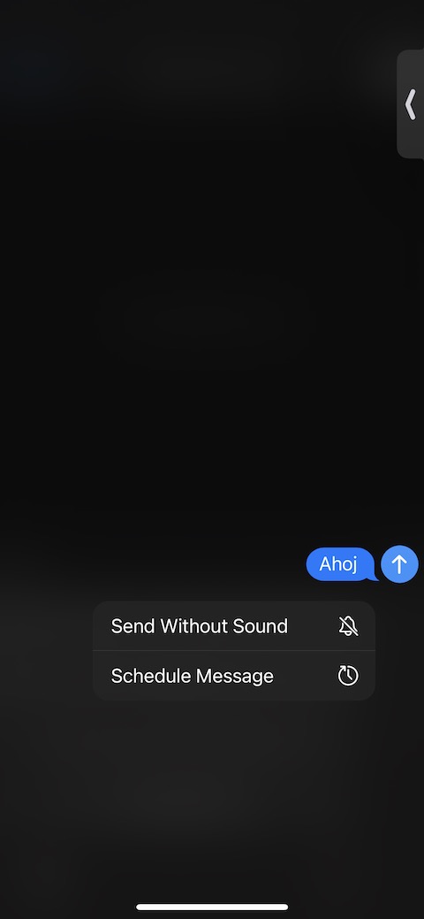Tap the blue Ahoj text preview
Viewport: 424px width, 919px height.
pyautogui.click(x=338, y=564)
